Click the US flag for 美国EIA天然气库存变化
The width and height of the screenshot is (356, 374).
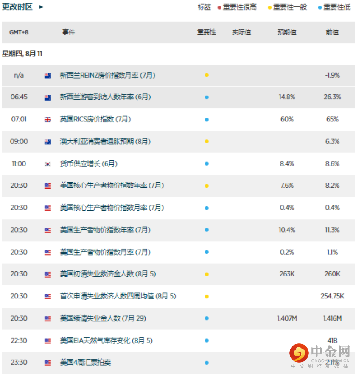[48, 341]
